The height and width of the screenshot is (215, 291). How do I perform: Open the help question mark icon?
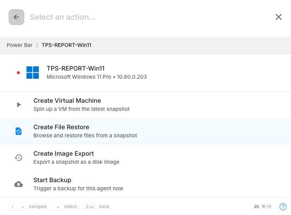[283, 207]
